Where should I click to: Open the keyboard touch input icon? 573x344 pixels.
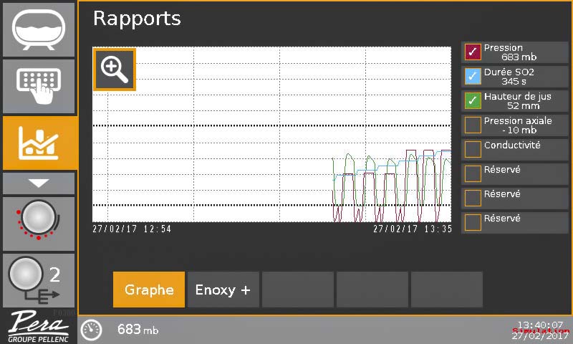click(39, 86)
